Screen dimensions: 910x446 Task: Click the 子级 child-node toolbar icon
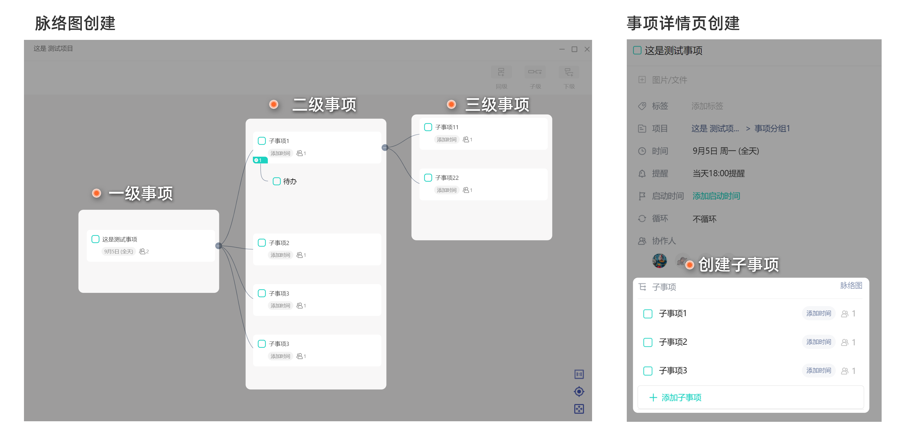tap(535, 72)
